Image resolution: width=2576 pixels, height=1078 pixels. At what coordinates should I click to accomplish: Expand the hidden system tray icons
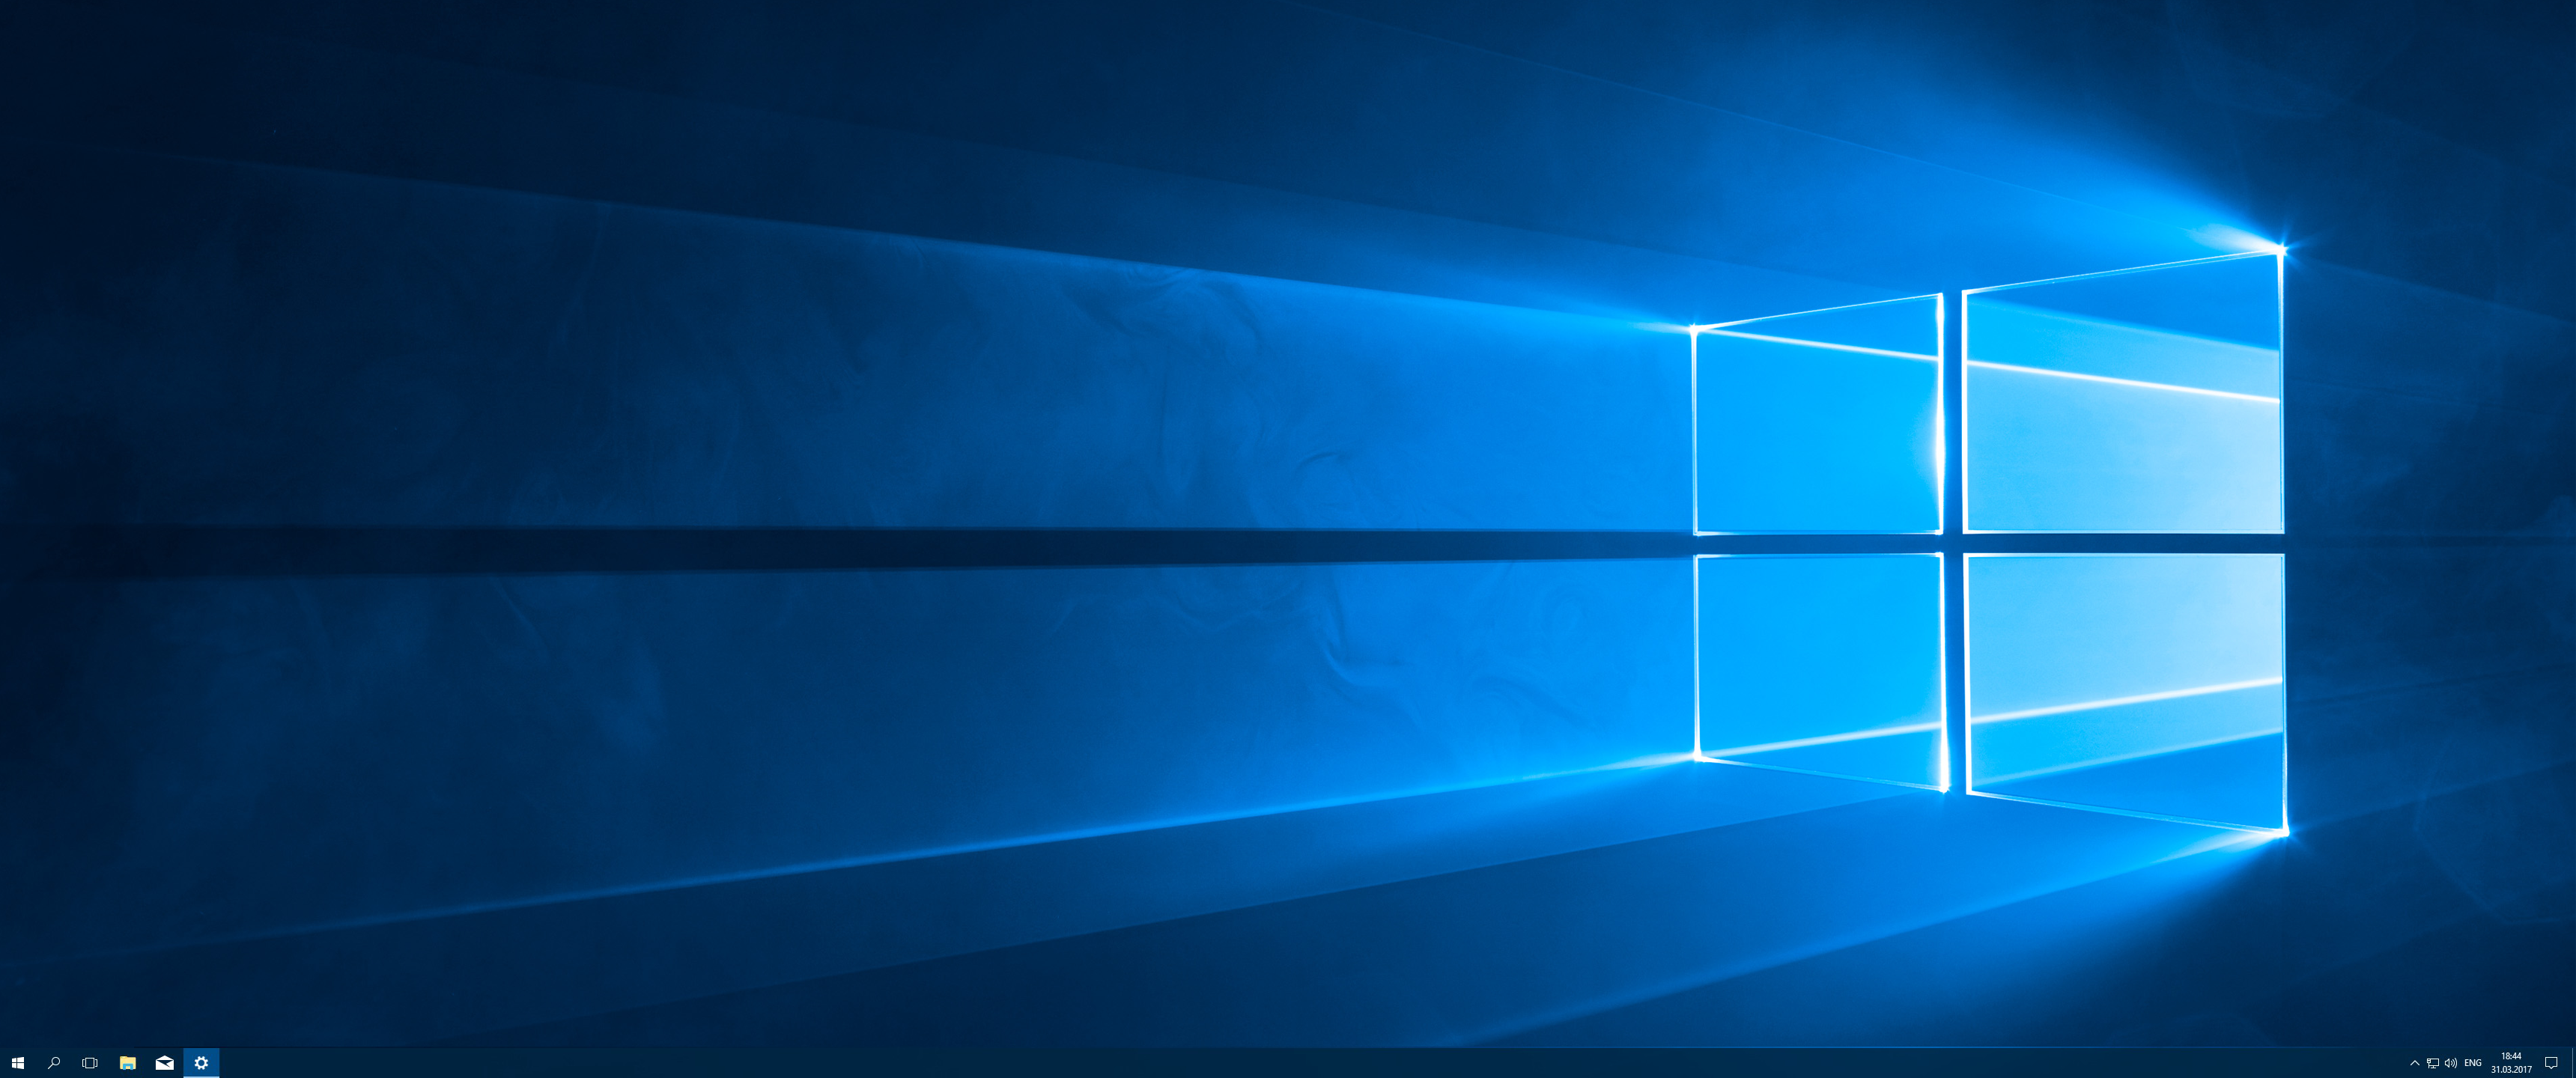[2415, 1063]
